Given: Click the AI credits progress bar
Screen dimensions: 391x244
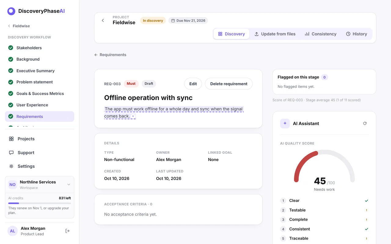Looking at the screenshot, I should (39, 203).
